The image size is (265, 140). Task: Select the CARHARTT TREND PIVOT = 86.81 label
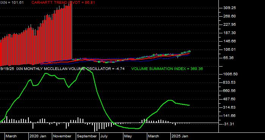(63, 3)
